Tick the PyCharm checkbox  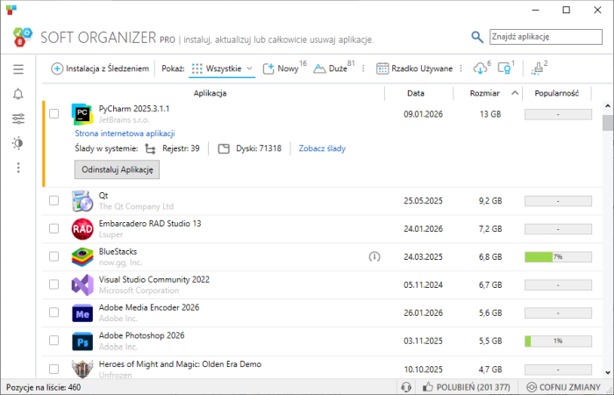click(54, 113)
